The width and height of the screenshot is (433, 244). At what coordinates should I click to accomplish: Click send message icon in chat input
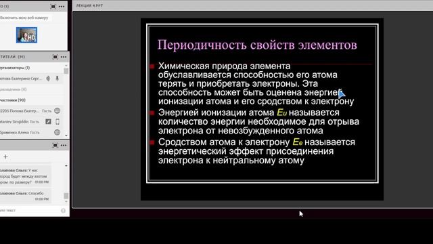[63, 211]
